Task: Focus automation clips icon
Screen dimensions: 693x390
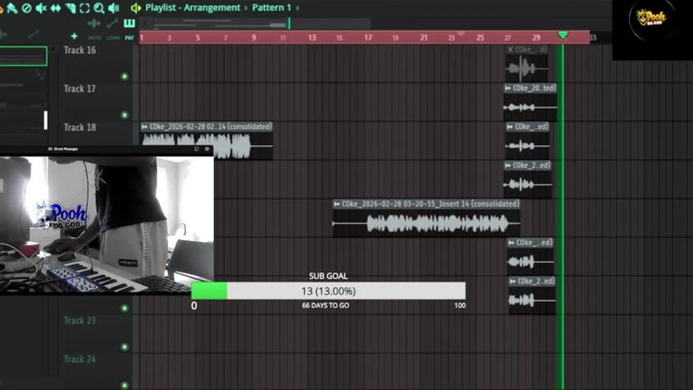Action: (x=112, y=23)
